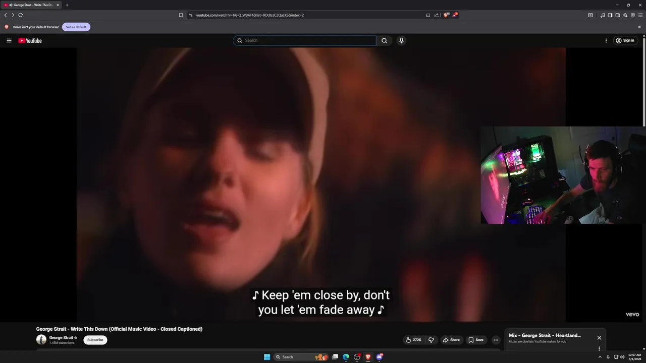Open Brave Wallet icon

click(618, 15)
